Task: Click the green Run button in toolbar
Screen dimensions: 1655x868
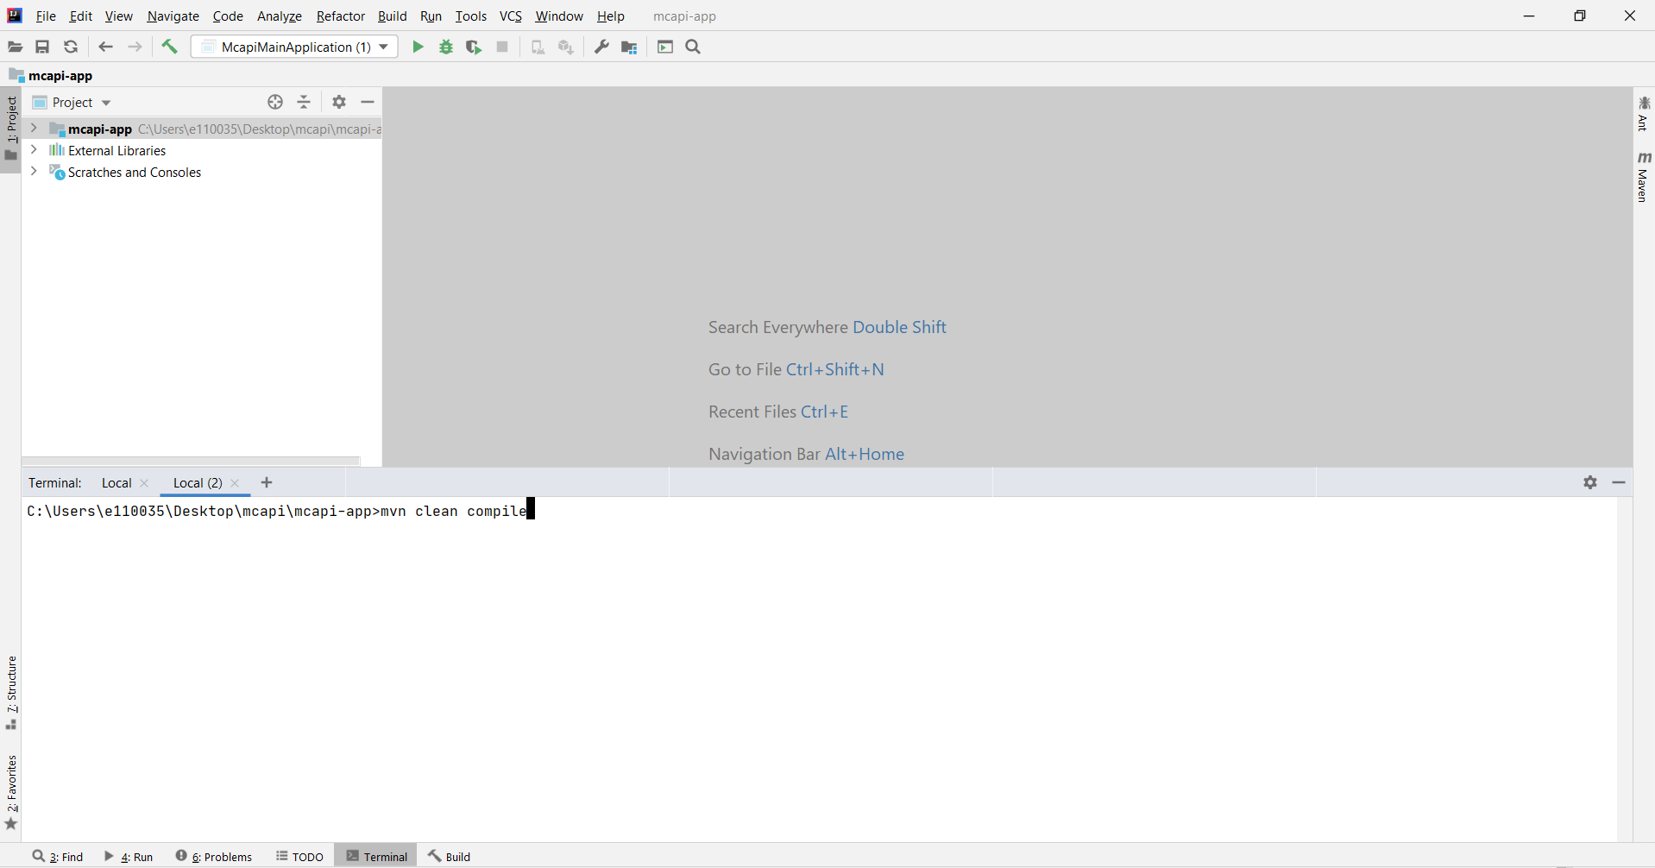Action: pos(418,47)
